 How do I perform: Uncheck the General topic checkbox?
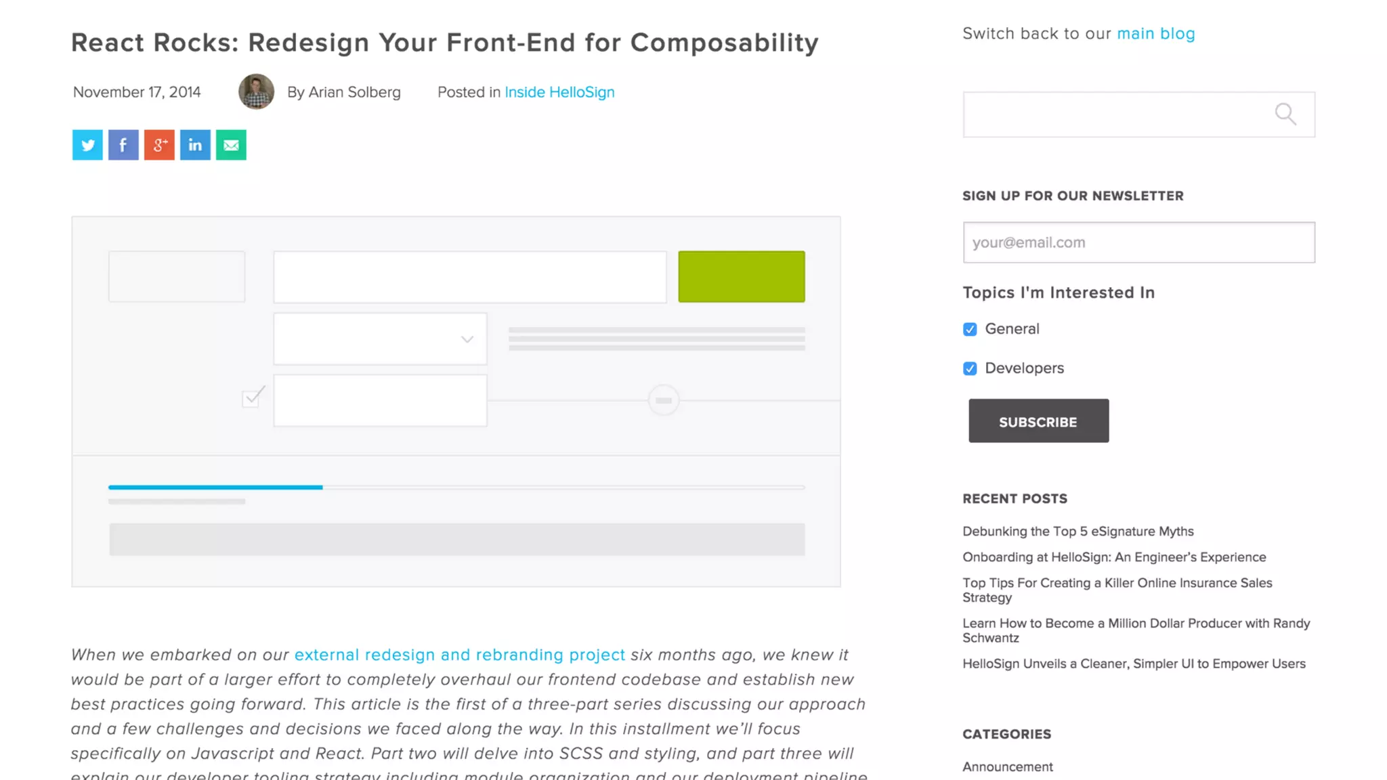970,329
